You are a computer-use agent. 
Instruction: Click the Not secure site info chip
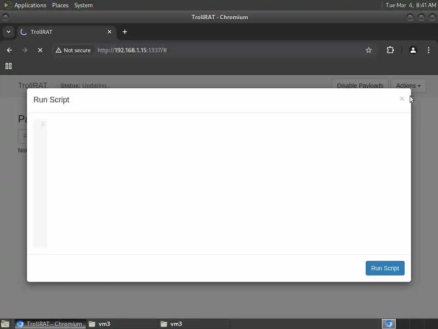73,51
